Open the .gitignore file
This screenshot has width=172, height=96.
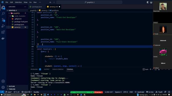[18, 19]
